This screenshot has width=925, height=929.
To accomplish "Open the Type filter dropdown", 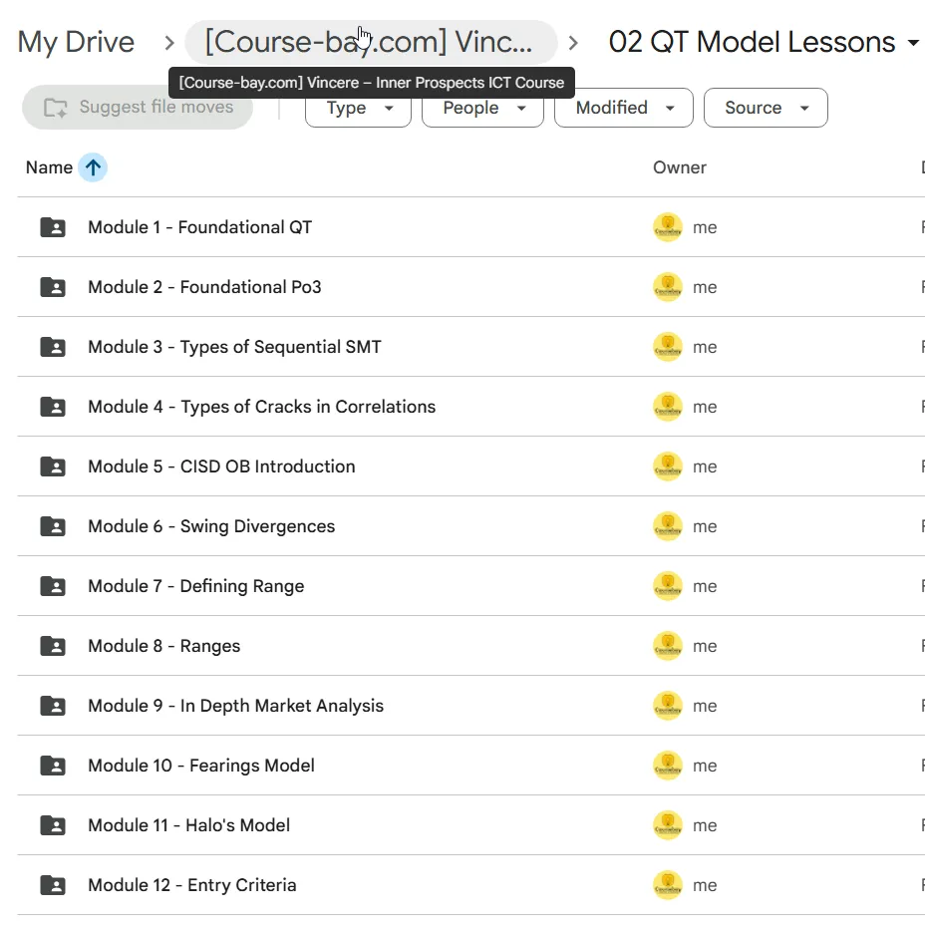I will point(358,108).
